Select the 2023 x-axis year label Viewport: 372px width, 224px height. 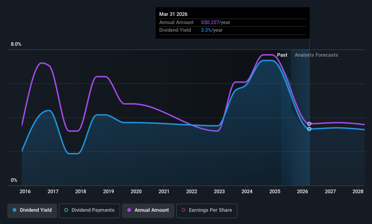(219, 191)
